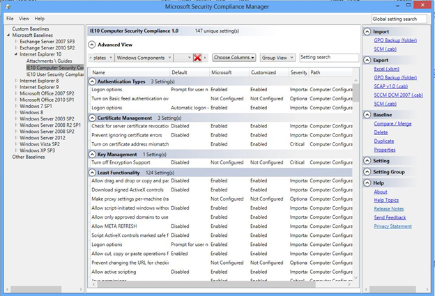Click the Excel (.xlsm) export link
This screenshot has width=435, height=296.
(388, 70)
